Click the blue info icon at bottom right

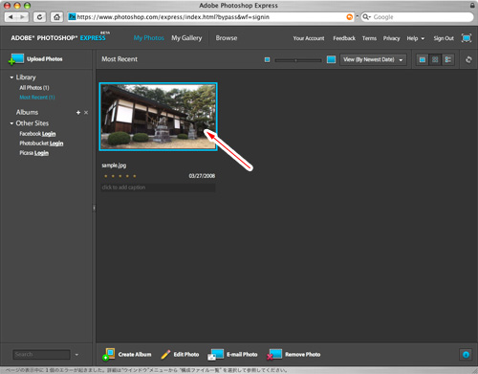tap(466, 355)
